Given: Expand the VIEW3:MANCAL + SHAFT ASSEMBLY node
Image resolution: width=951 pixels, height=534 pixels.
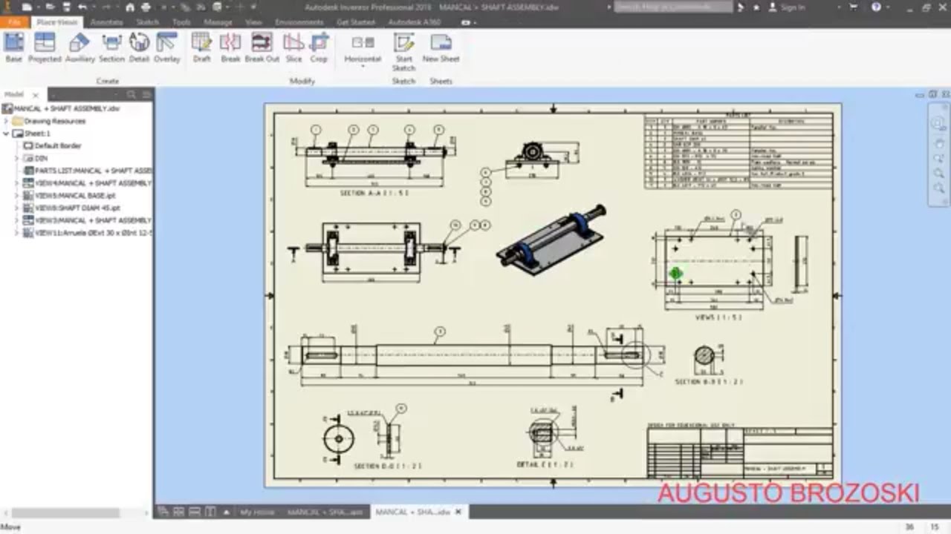Looking at the screenshot, I should coord(17,220).
